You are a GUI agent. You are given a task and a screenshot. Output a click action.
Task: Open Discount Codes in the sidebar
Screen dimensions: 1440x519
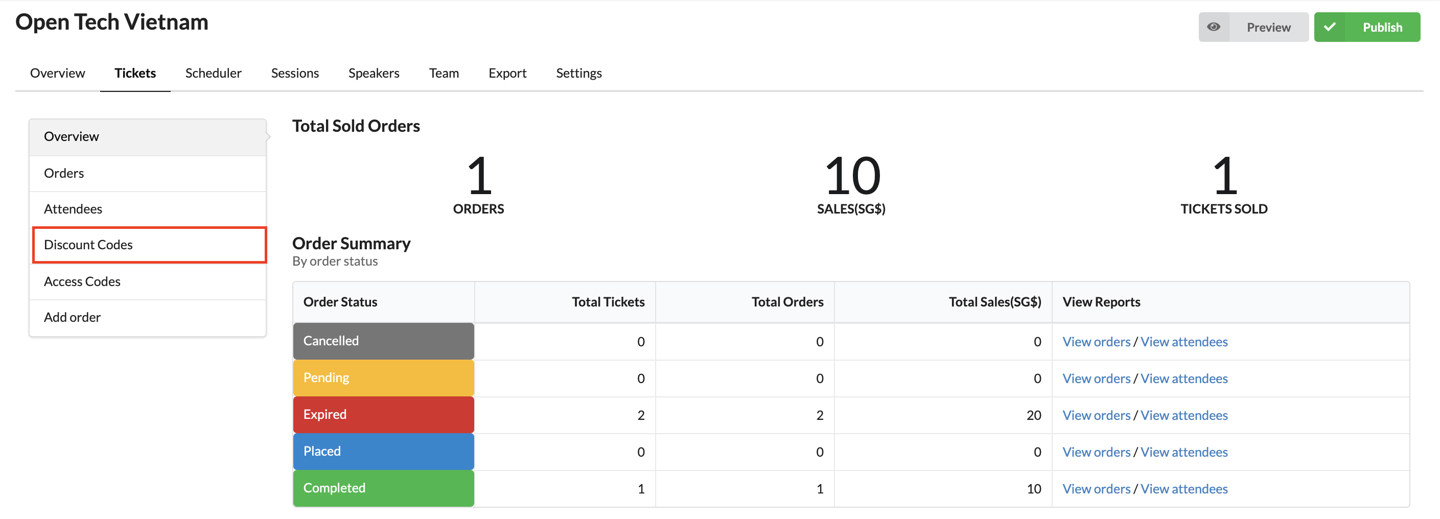tap(149, 245)
